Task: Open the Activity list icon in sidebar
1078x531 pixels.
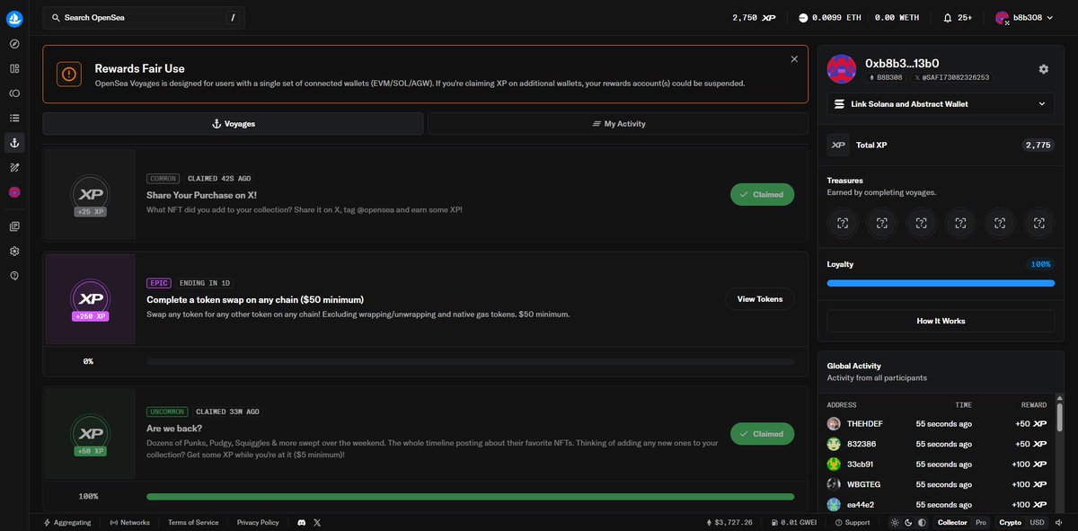Action: tap(14, 118)
